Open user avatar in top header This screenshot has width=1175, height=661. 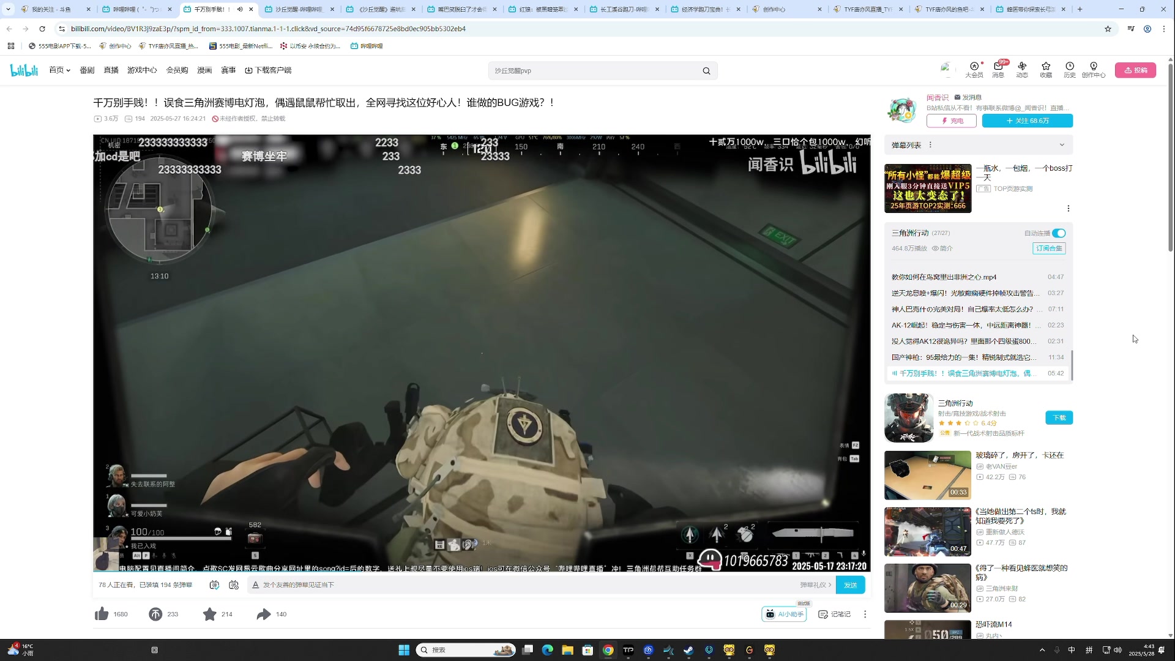click(946, 69)
